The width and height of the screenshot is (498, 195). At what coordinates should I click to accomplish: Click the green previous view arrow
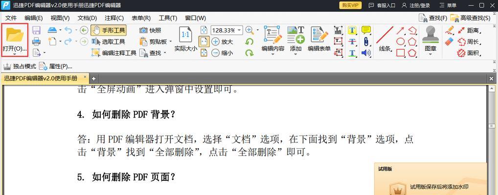click(x=84, y=30)
